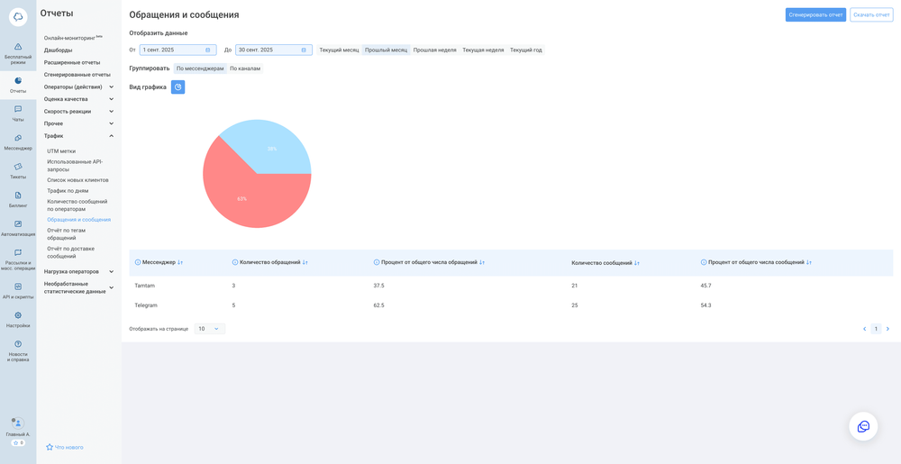Group data by channels
This screenshot has height=464, width=901.
click(245, 68)
